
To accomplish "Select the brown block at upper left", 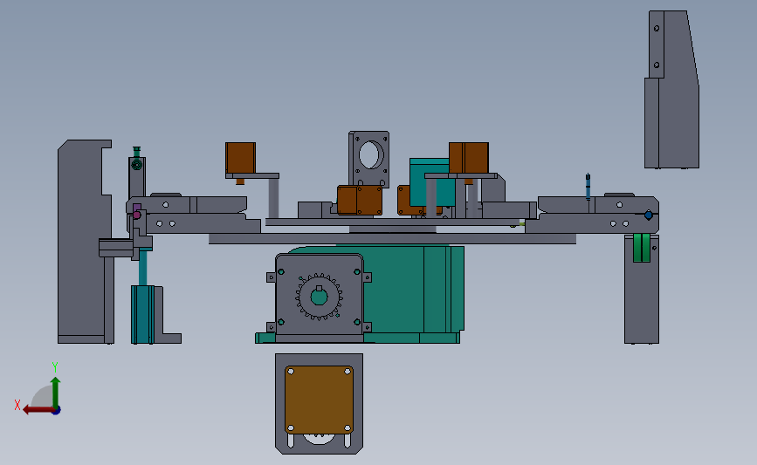I will tap(240, 158).
